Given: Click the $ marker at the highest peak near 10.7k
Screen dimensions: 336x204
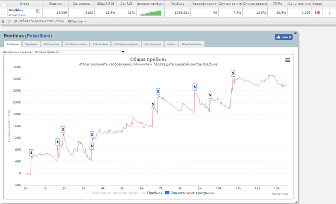Looking at the screenshot, I should [233, 73].
